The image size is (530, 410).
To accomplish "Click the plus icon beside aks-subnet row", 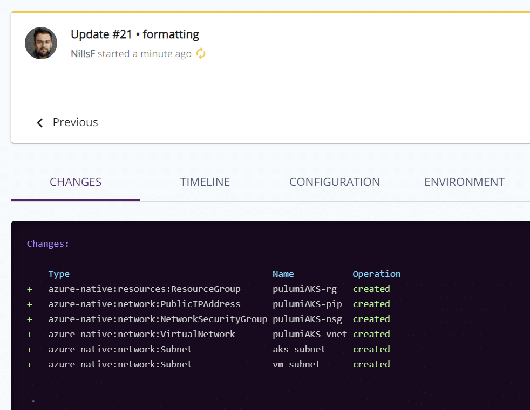I will tap(30, 350).
